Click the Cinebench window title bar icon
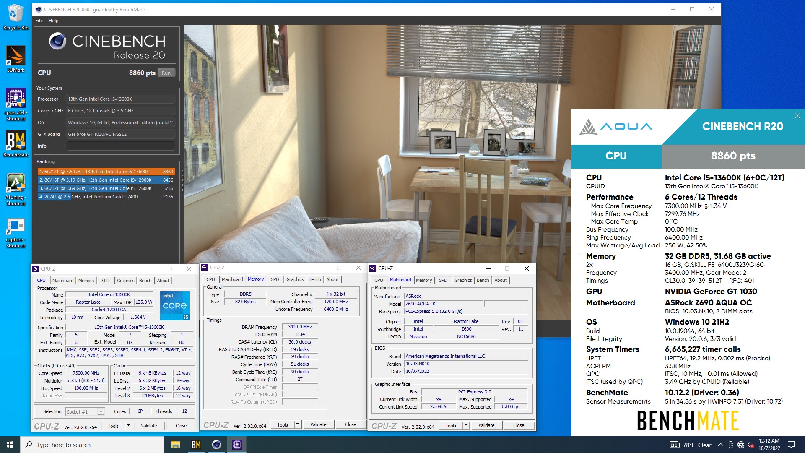 click(39, 9)
